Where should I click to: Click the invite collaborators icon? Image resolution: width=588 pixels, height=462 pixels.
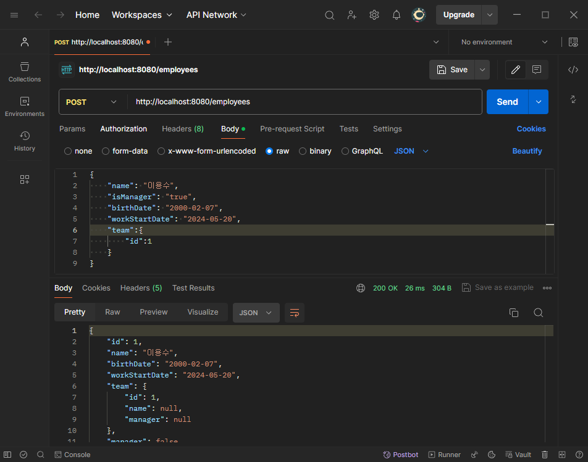point(352,15)
